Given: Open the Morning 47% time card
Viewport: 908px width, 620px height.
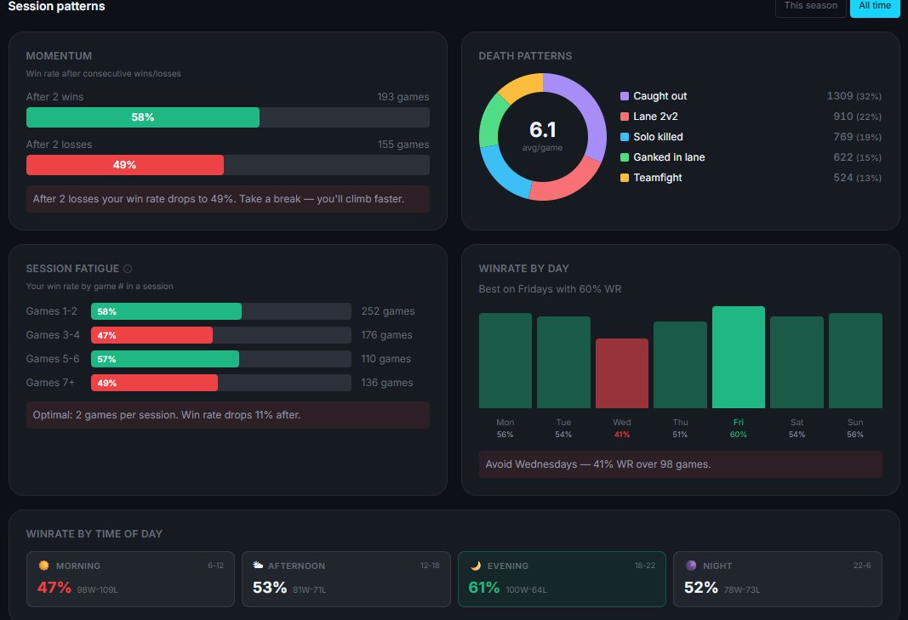Looking at the screenshot, I should [130, 579].
